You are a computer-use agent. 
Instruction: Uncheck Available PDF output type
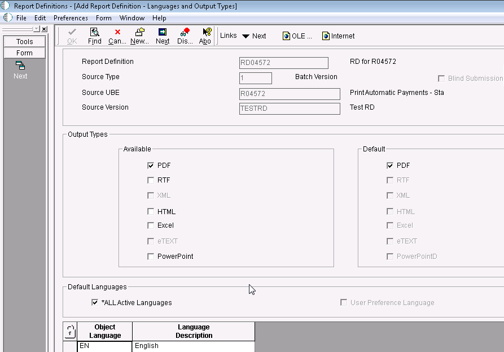151,166
